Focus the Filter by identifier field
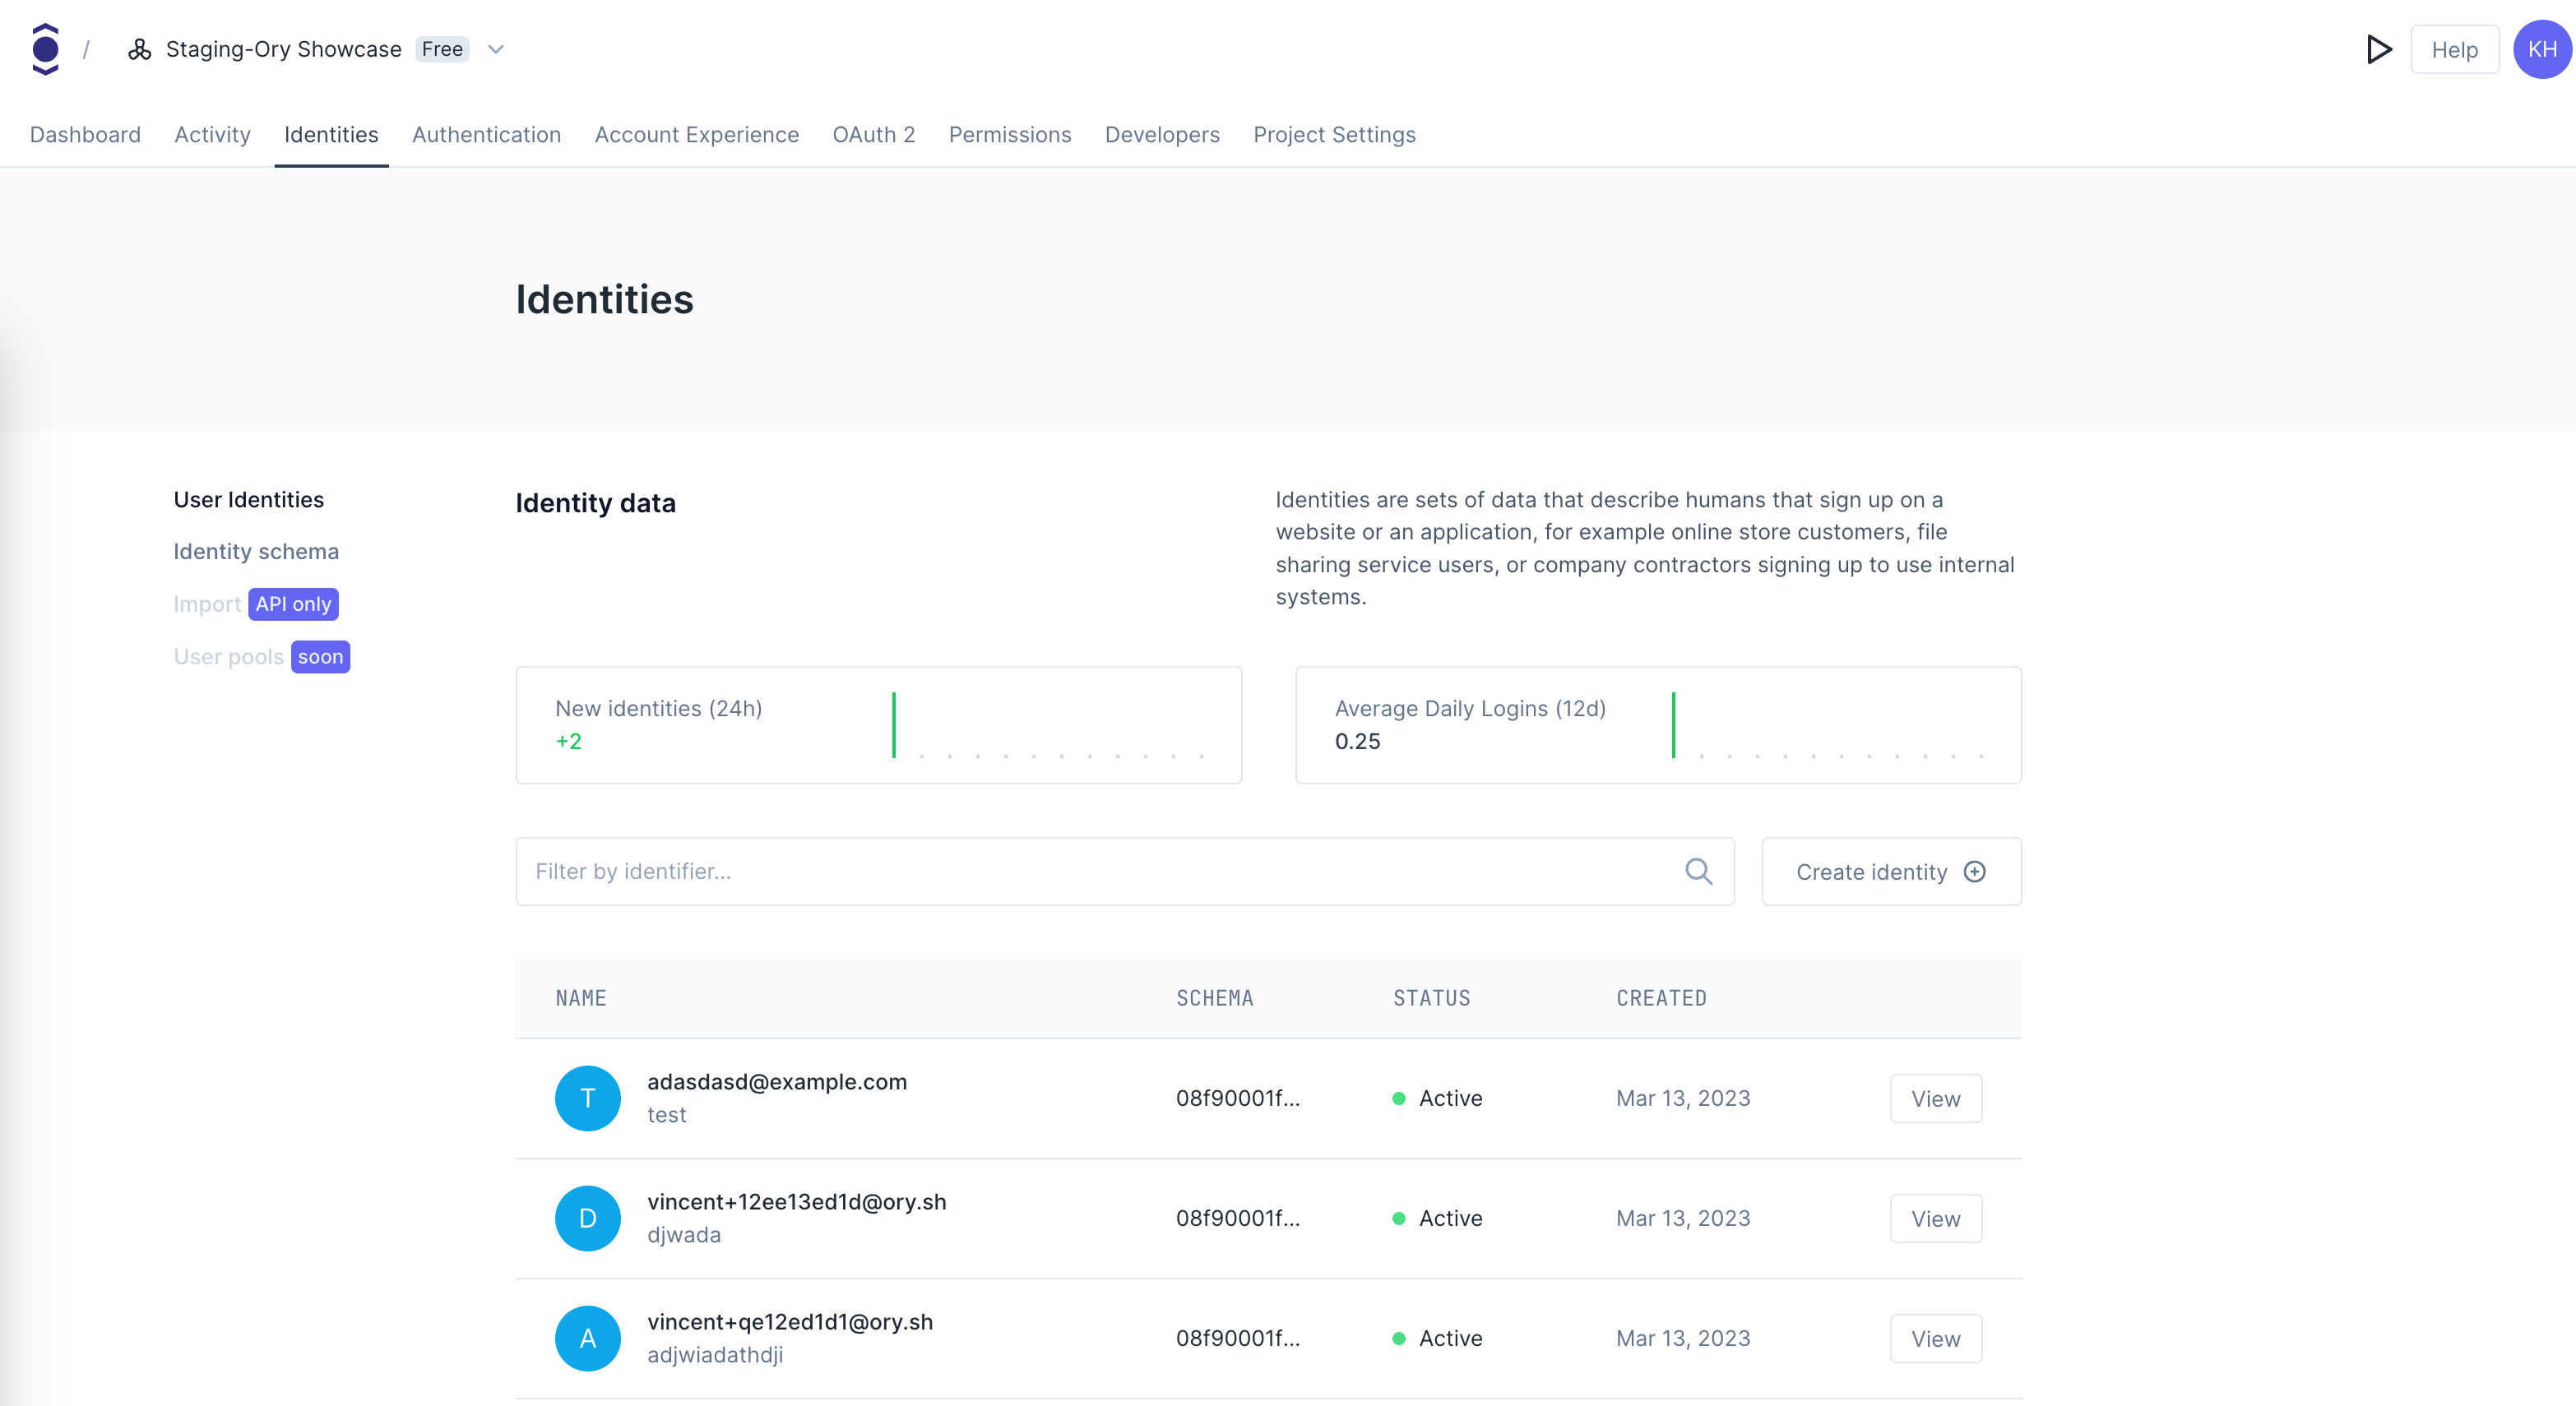The height and width of the screenshot is (1406, 2576). tap(1125, 871)
